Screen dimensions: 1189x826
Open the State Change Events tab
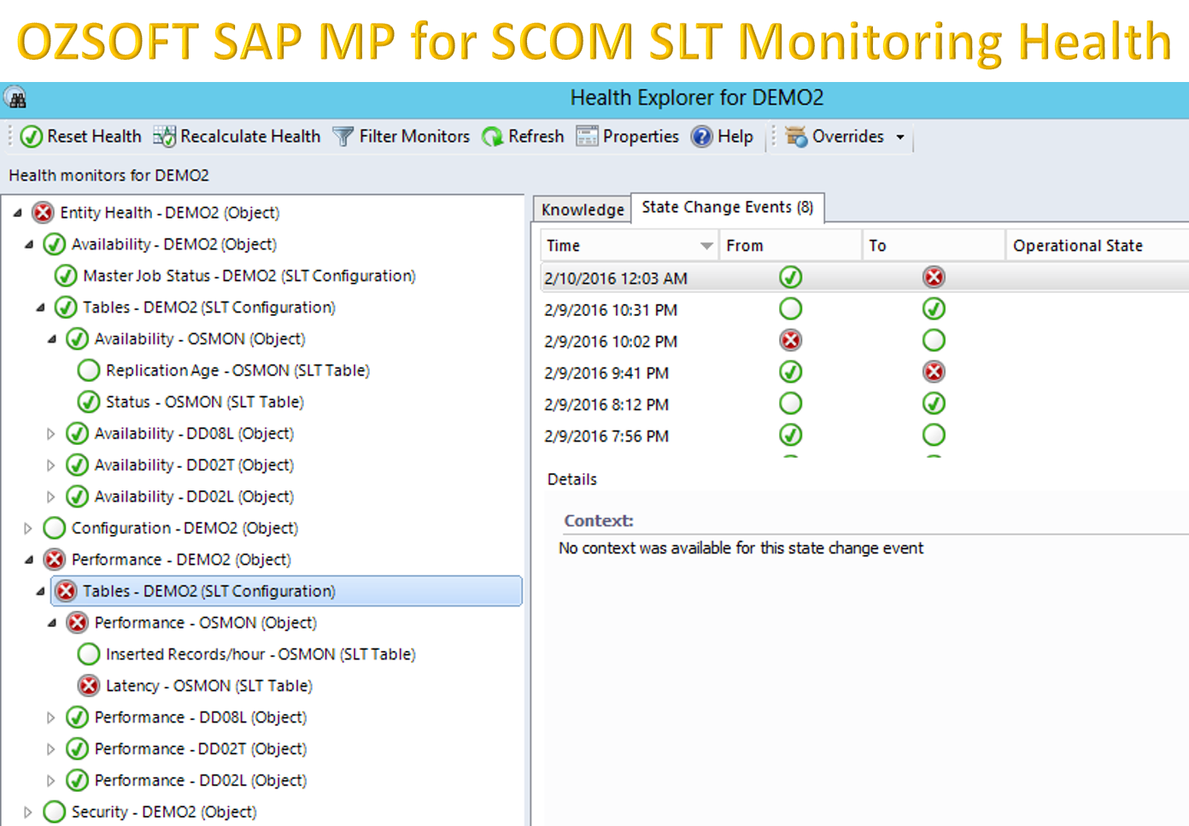[727, 207]
